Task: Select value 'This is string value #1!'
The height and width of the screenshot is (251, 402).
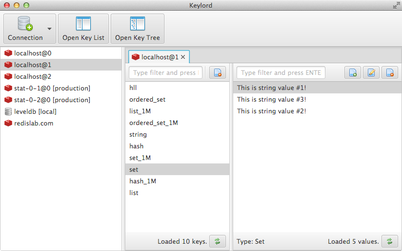Action: 318,88
